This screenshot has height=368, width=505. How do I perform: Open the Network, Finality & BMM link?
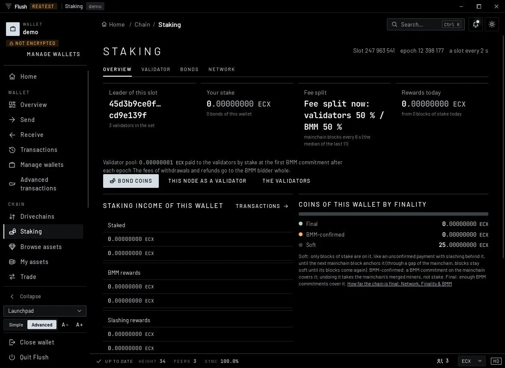pos(399,284)
